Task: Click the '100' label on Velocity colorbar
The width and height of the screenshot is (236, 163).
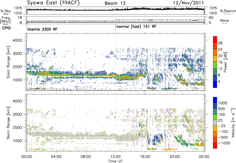Action: click(x=222, y=114)
